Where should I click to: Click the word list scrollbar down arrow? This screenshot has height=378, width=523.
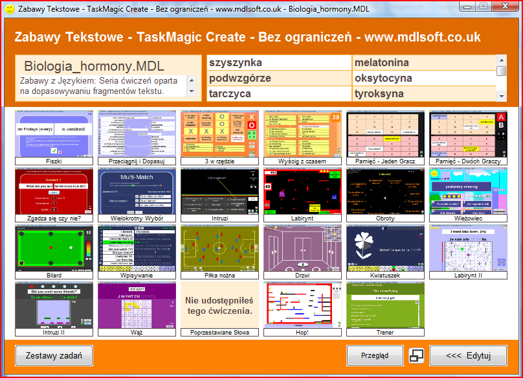pyautogui.click(x=502, y=96)
